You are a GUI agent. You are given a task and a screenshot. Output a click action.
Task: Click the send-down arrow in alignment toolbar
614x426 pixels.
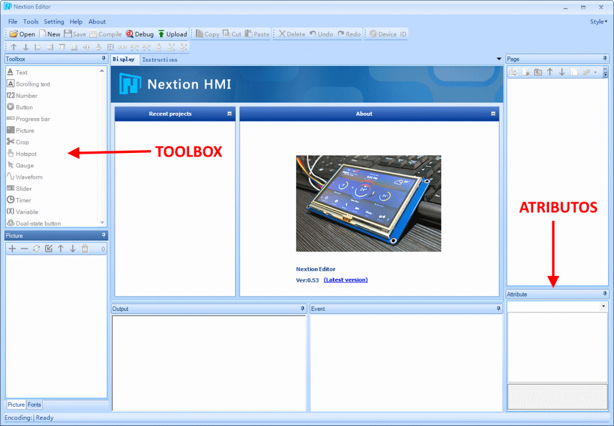click(26, 47)
